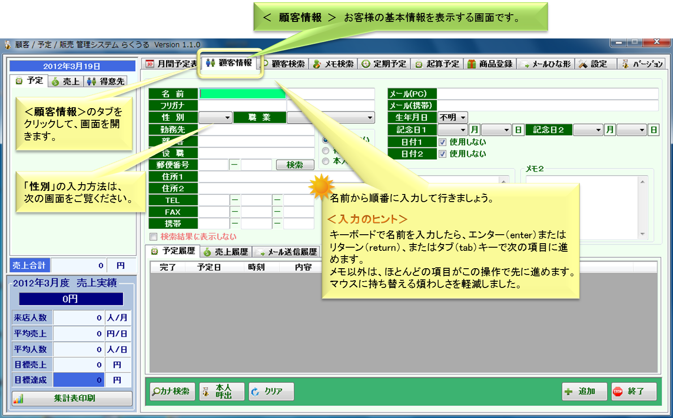The width and height of the screenshot is (673, 418).
Task: Click the 名前 input field
Action: 242,93
